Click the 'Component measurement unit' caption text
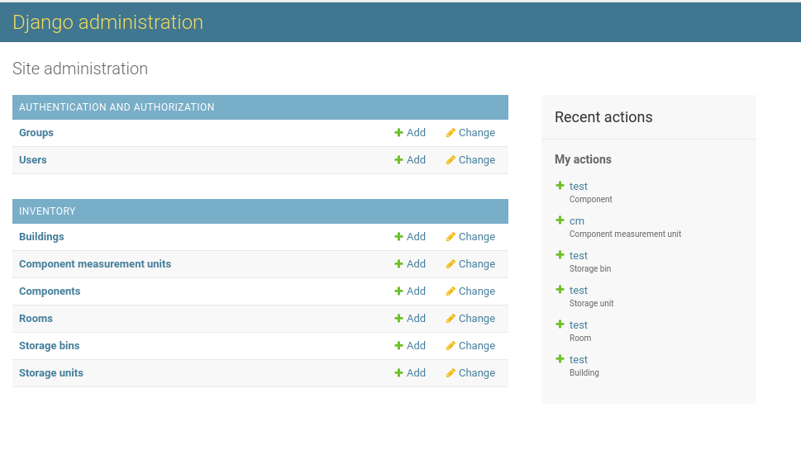Viewport: 801px width, 464px height. click(625, 234)
